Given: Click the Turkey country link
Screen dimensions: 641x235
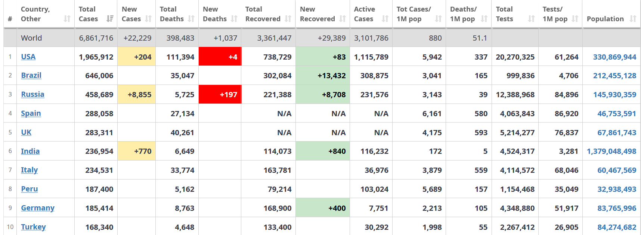Looking at the screenshot, I should (33, 227).
